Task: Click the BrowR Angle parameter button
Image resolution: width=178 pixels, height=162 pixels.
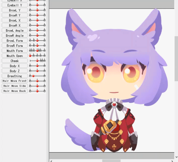Action: click(x=14, y=35)
